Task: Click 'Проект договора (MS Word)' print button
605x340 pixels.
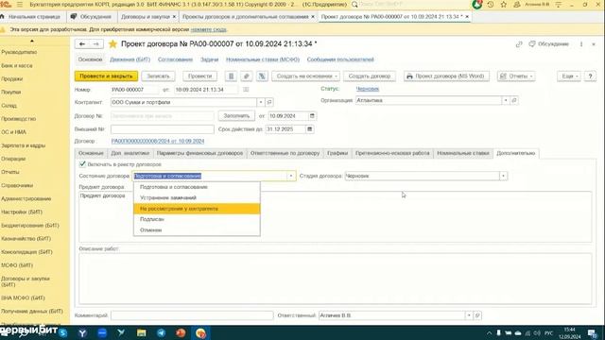Action: 446,76
